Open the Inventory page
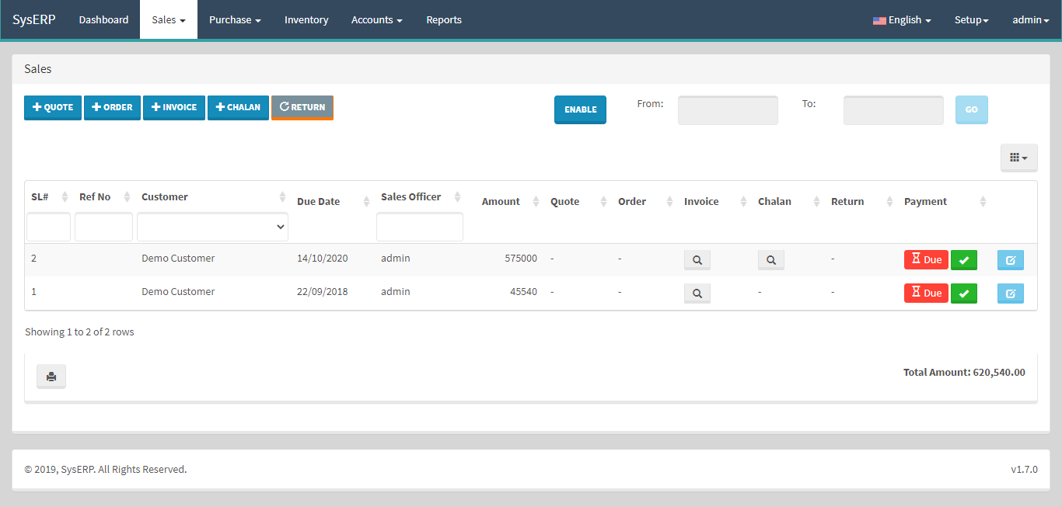This screenshot has height=507, width=1062. click(306, 19)
